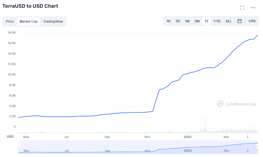Enter fullscreen chart view
Image resolution: width=263 pixels, height=157 pixels.
click(242, 8)
